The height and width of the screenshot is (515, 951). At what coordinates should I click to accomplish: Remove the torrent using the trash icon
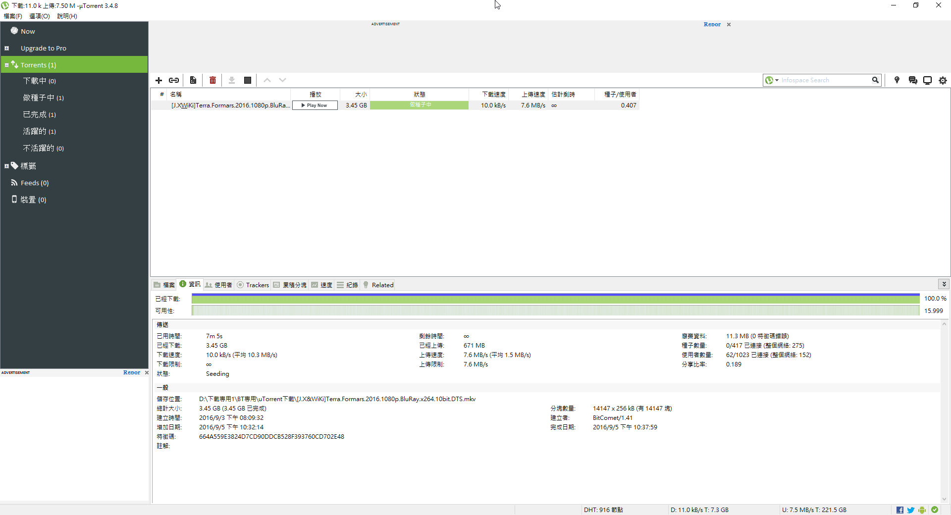[212, 80]
